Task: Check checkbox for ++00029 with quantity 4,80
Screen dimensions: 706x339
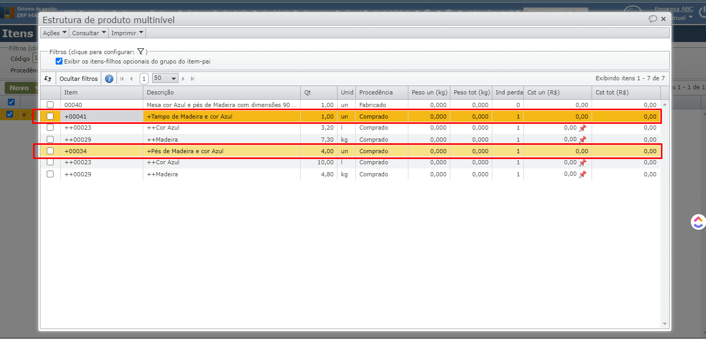Action: 50,174
